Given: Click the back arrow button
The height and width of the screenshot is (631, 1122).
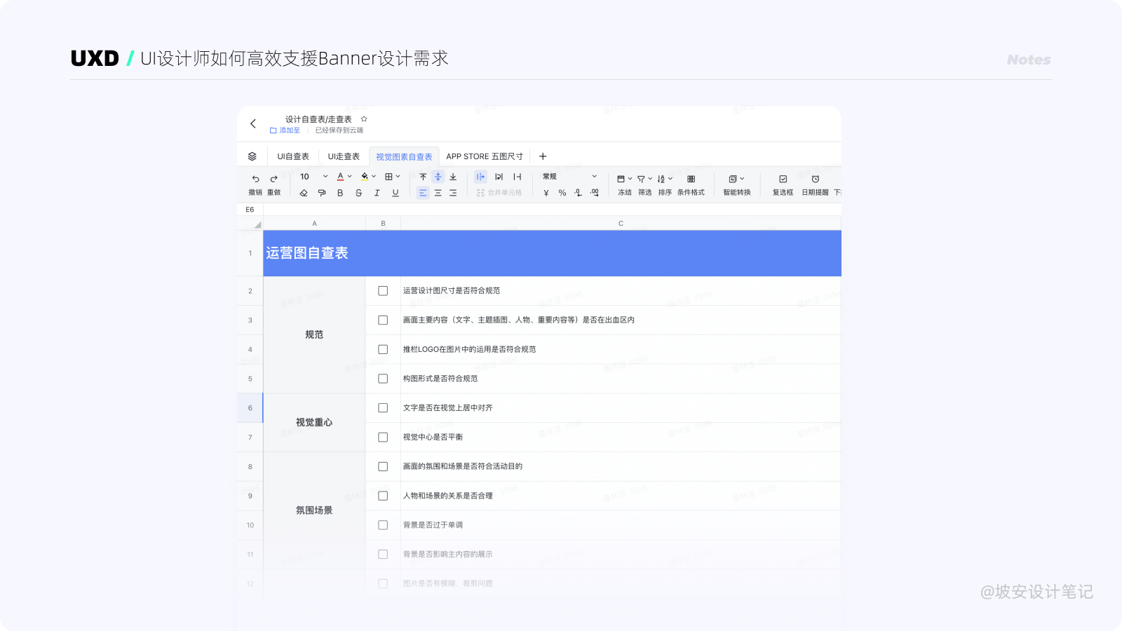Looking at the screenshot, I should click(x=253, y=123).
